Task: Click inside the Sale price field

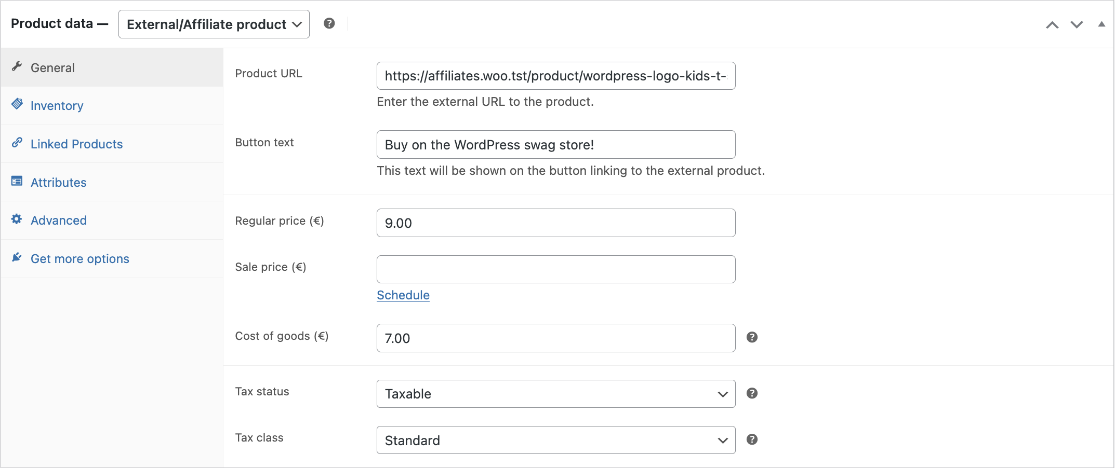Action: coord(555,269)
